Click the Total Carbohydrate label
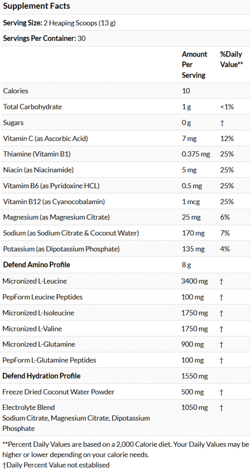Screen dimensions: 251x471 [32, 107]
